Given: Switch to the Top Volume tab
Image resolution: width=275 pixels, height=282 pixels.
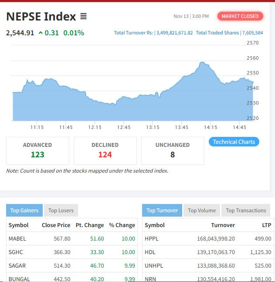Looking at the screenshot, I should tap(202, 210).
